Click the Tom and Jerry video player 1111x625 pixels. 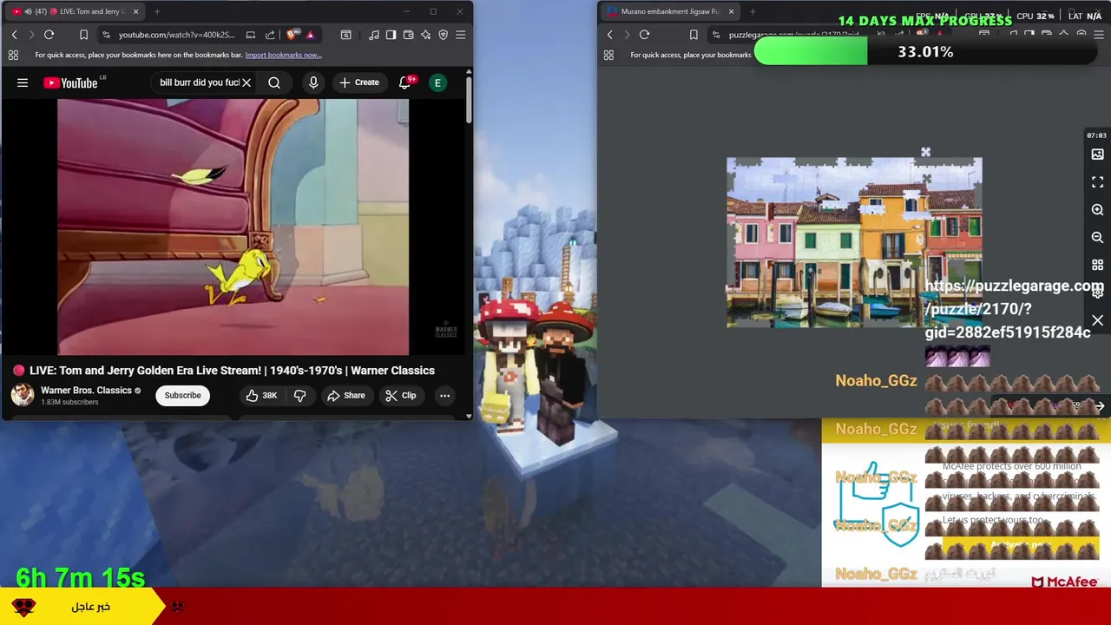[233, 227]
